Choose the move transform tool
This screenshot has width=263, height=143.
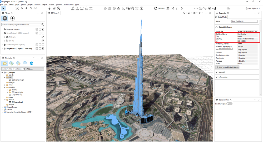click(x=22, y=8)
